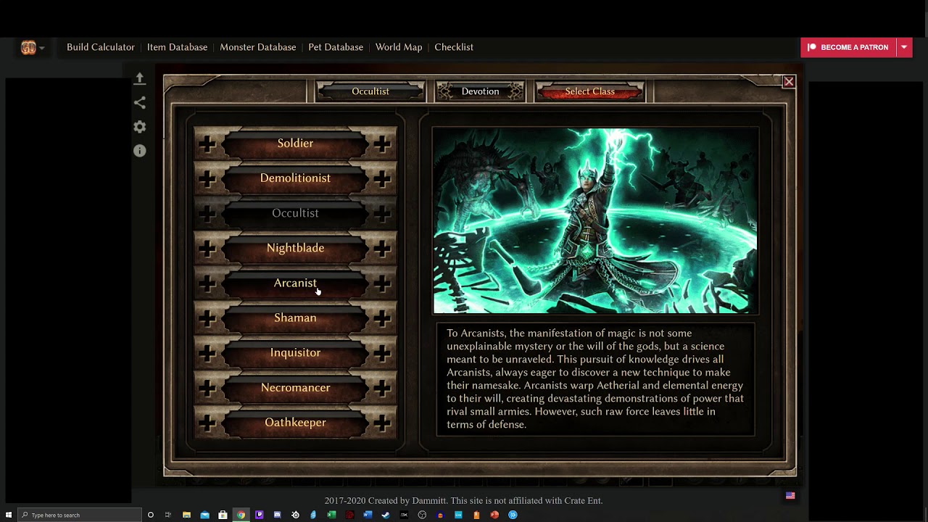The image size is (928, 522).
Task: Click the Arcanist description text box
Action: point(595,379)
